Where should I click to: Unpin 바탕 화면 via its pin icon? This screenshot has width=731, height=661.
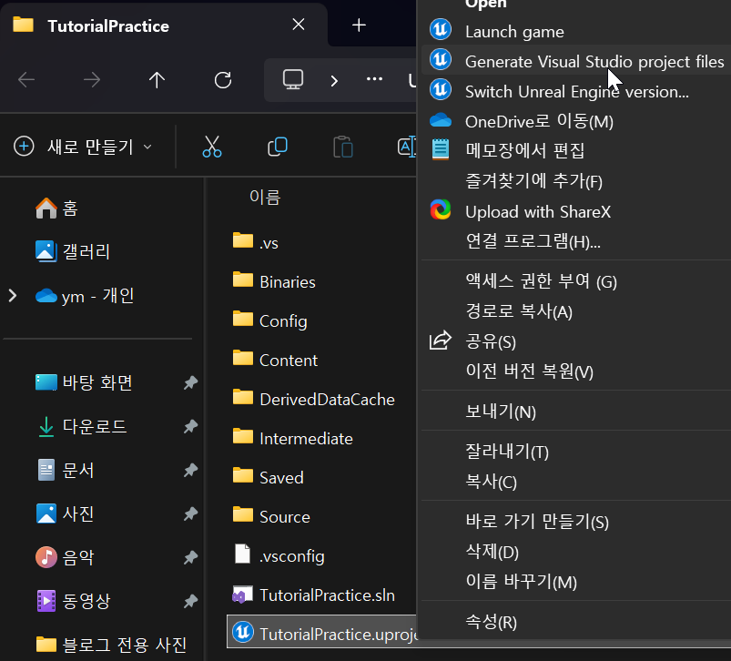coord(190,382)
